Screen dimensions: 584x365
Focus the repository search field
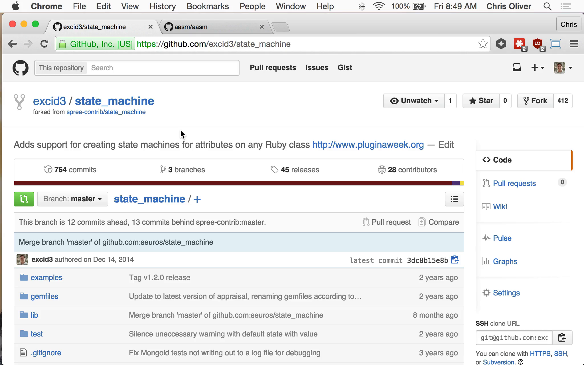[x=163, y=68]
